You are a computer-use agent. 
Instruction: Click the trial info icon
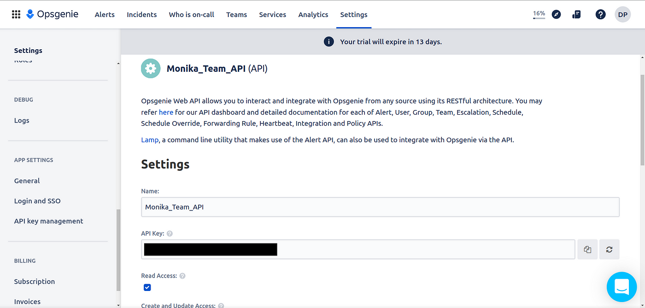click(328, 41)
